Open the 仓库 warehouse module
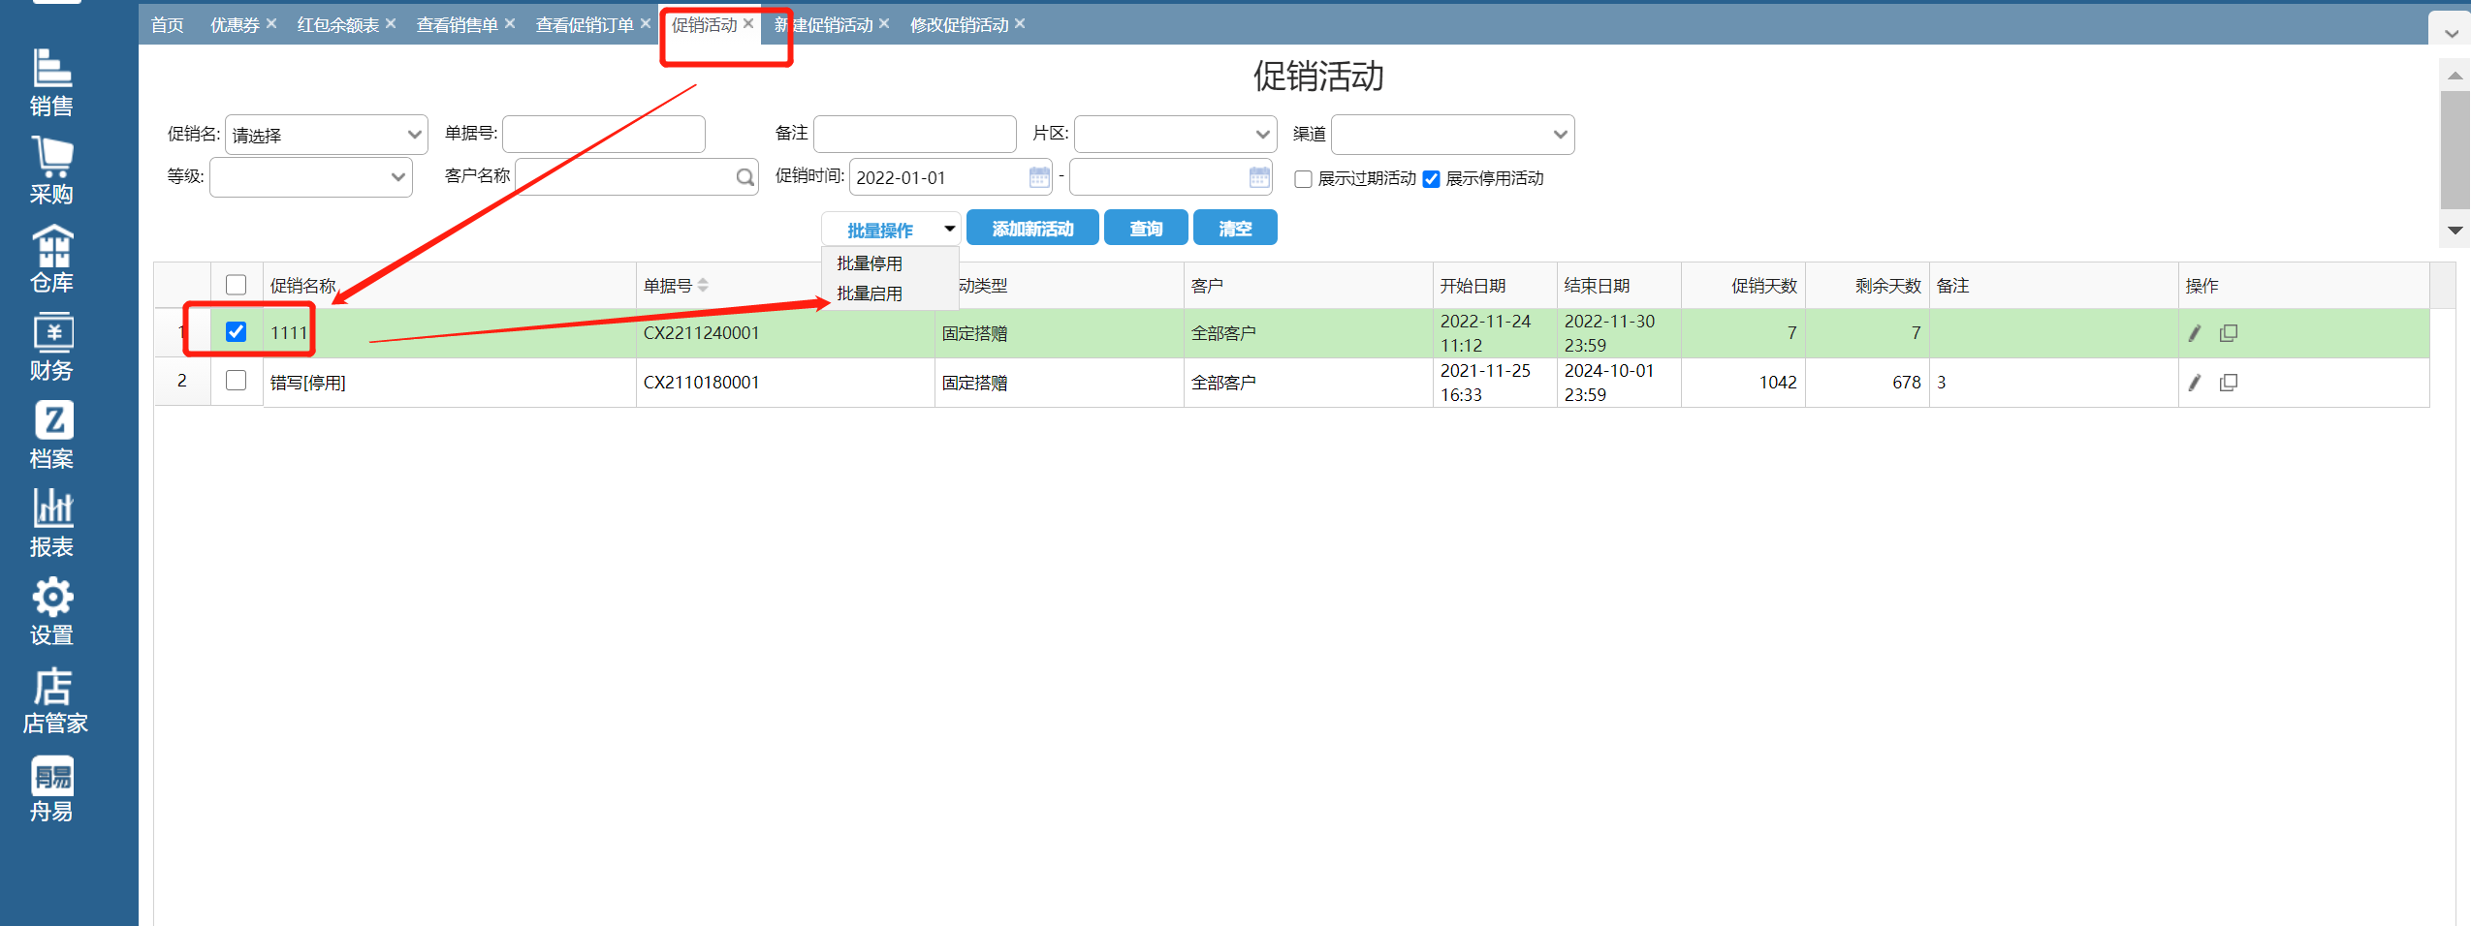Viewport: 2471px width, 926px height. pos(52,260)
